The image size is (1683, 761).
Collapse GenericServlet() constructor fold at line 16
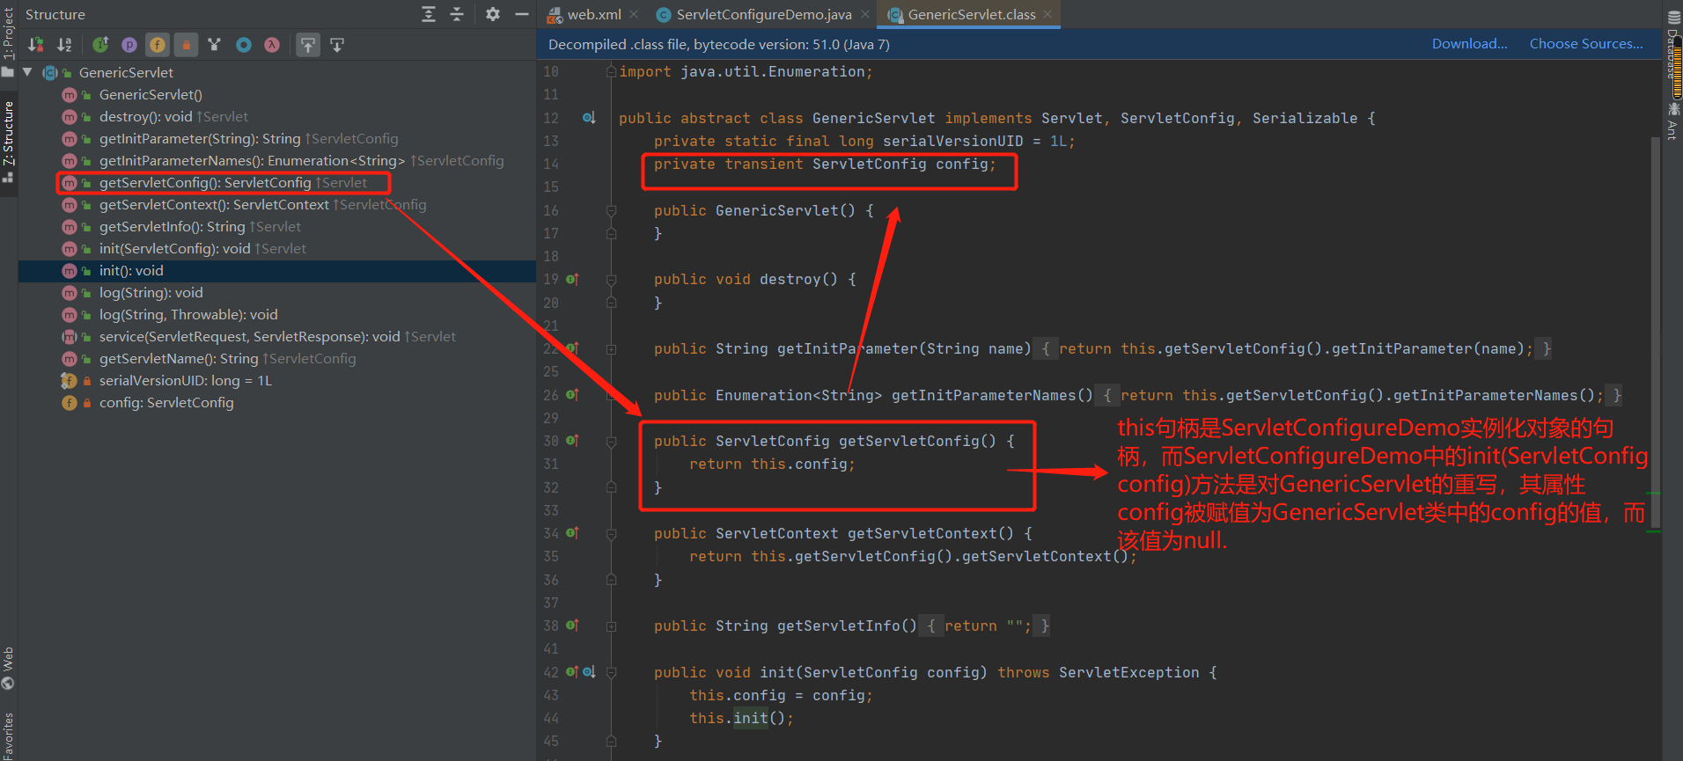(611, 211)
